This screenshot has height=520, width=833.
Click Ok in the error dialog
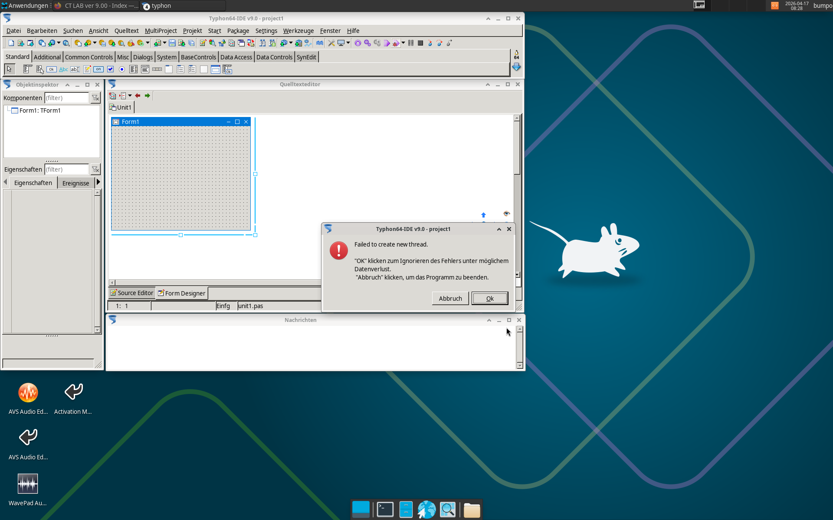click(x=490, y=299)
